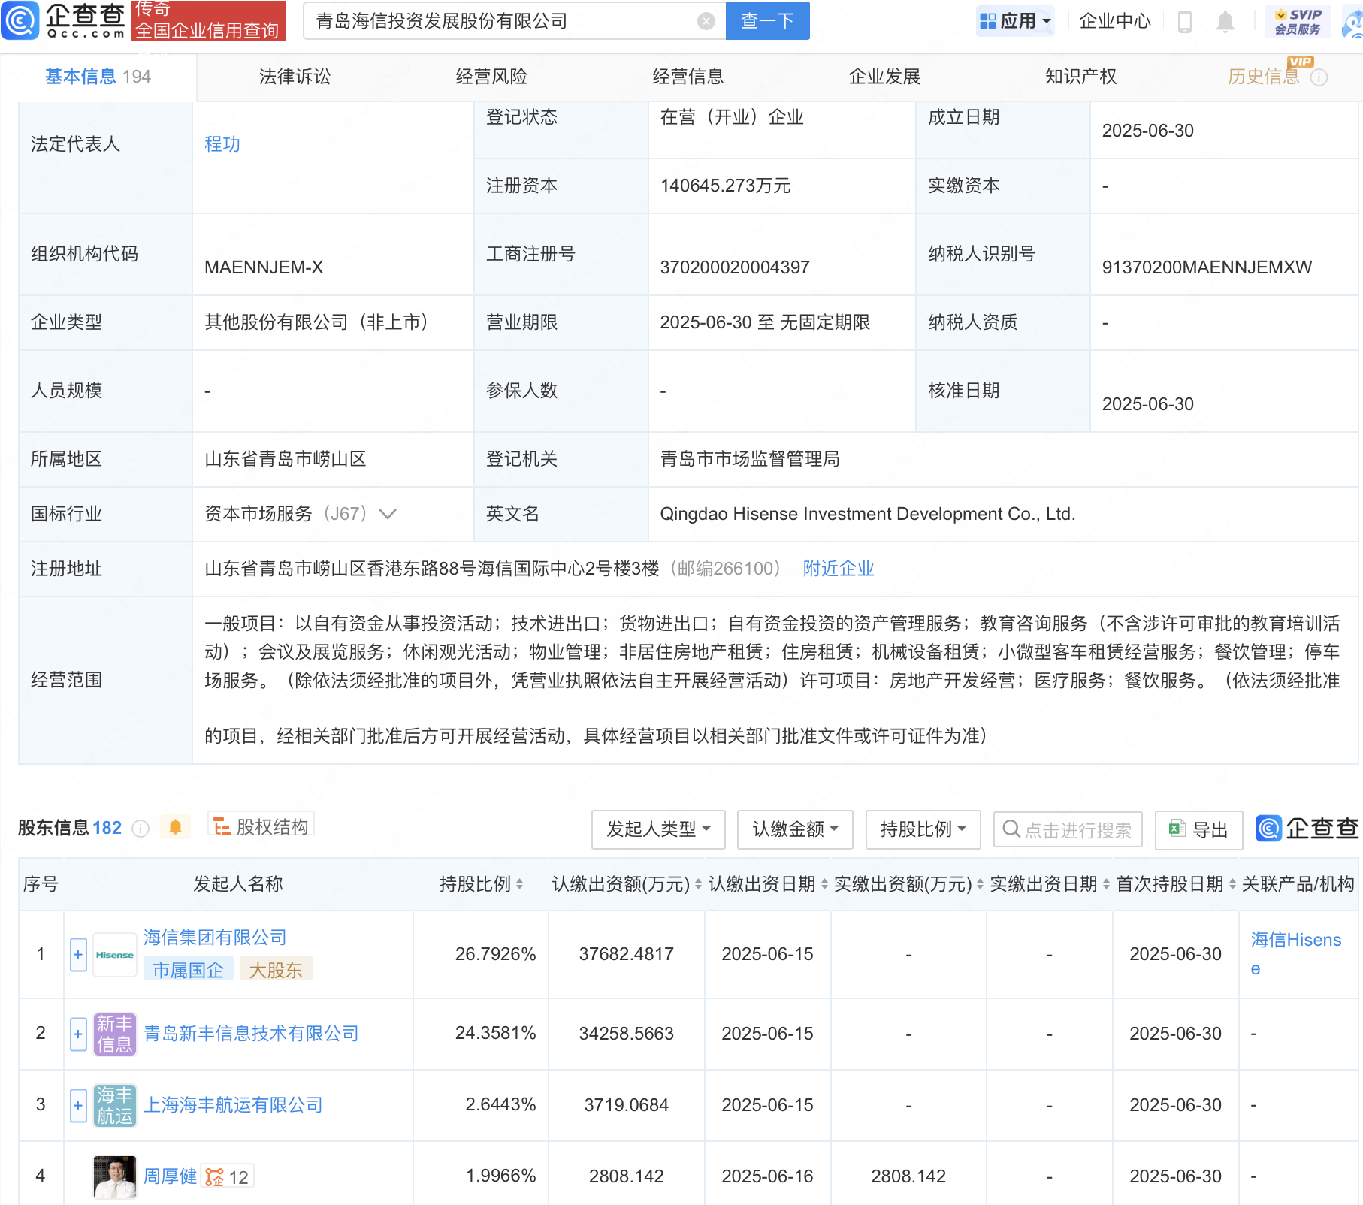Image resolution: width=1363 pixels, height=1205 pixels.
Task: Click info icon beside 历史信息
Action: (1319, 77)
